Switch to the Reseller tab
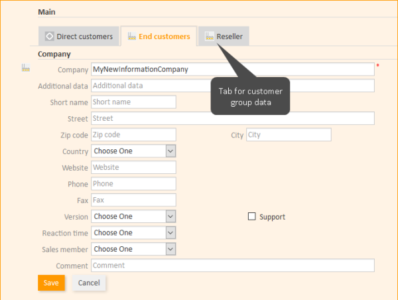This screenshot has height=300, width=398. [x=224, y=37]
